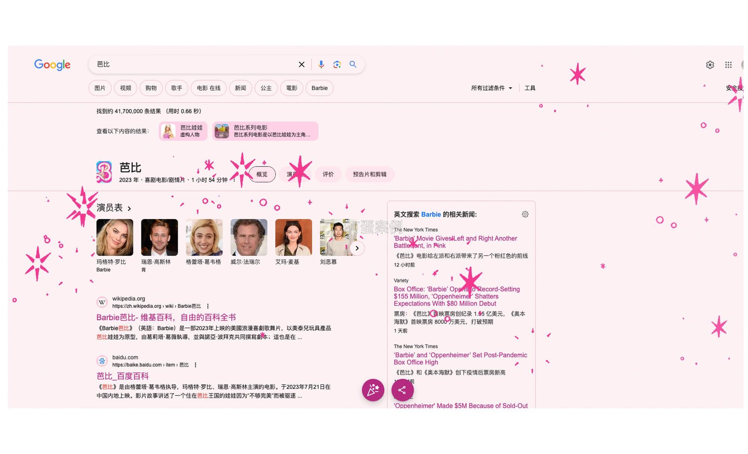Clear the search box with X

click(x=301, y=64)
